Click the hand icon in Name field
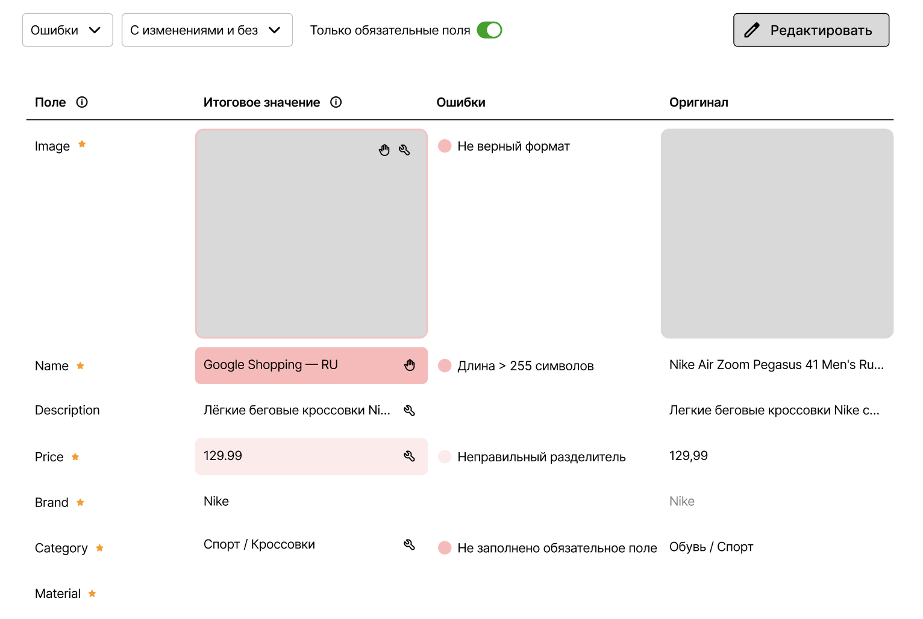The image size is (923, 619). pyautogui.click(x=410, y=365)
